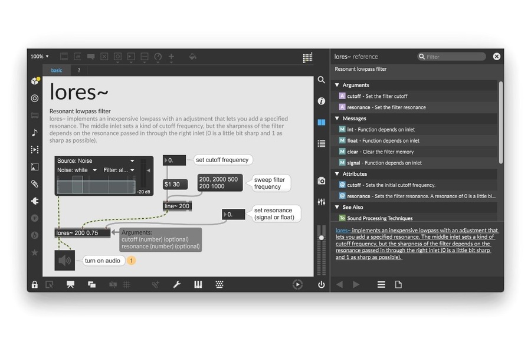Open the Source: Noise dropdown

click(96, 161)
